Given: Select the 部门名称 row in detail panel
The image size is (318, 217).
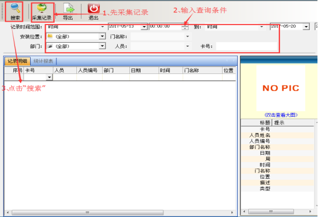Looking at the screenshot, I should point(277,147).
